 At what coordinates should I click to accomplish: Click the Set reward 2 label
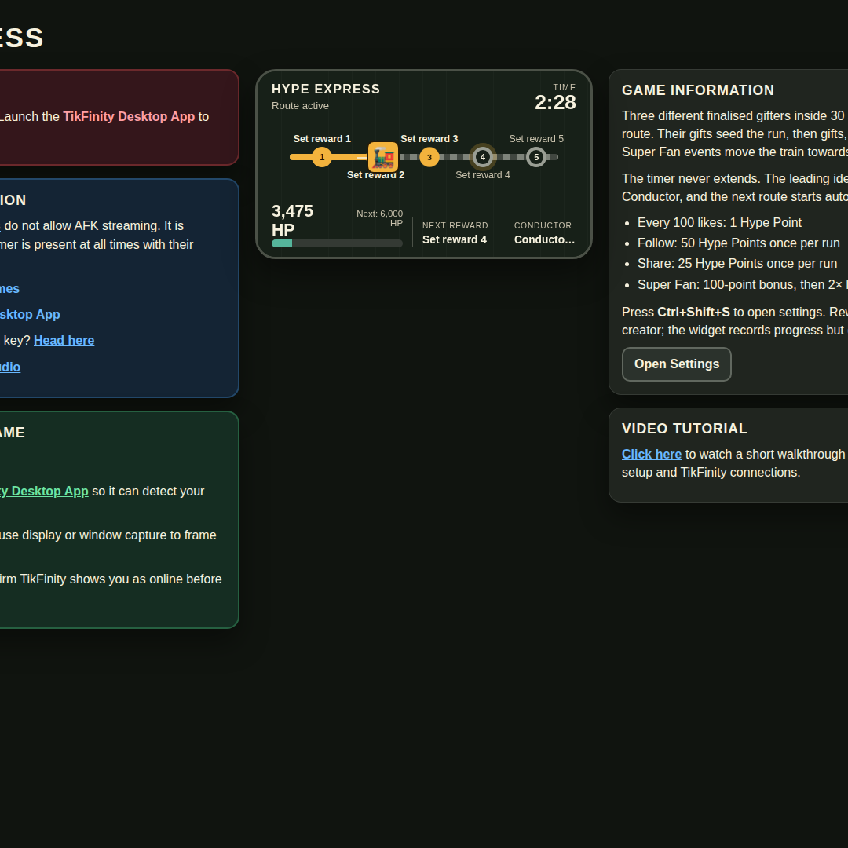[375, 174]
